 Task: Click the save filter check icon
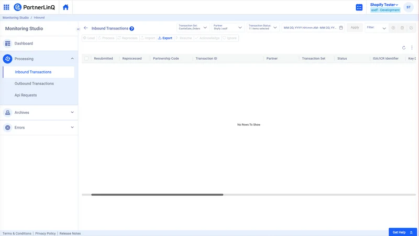(411, 28)
